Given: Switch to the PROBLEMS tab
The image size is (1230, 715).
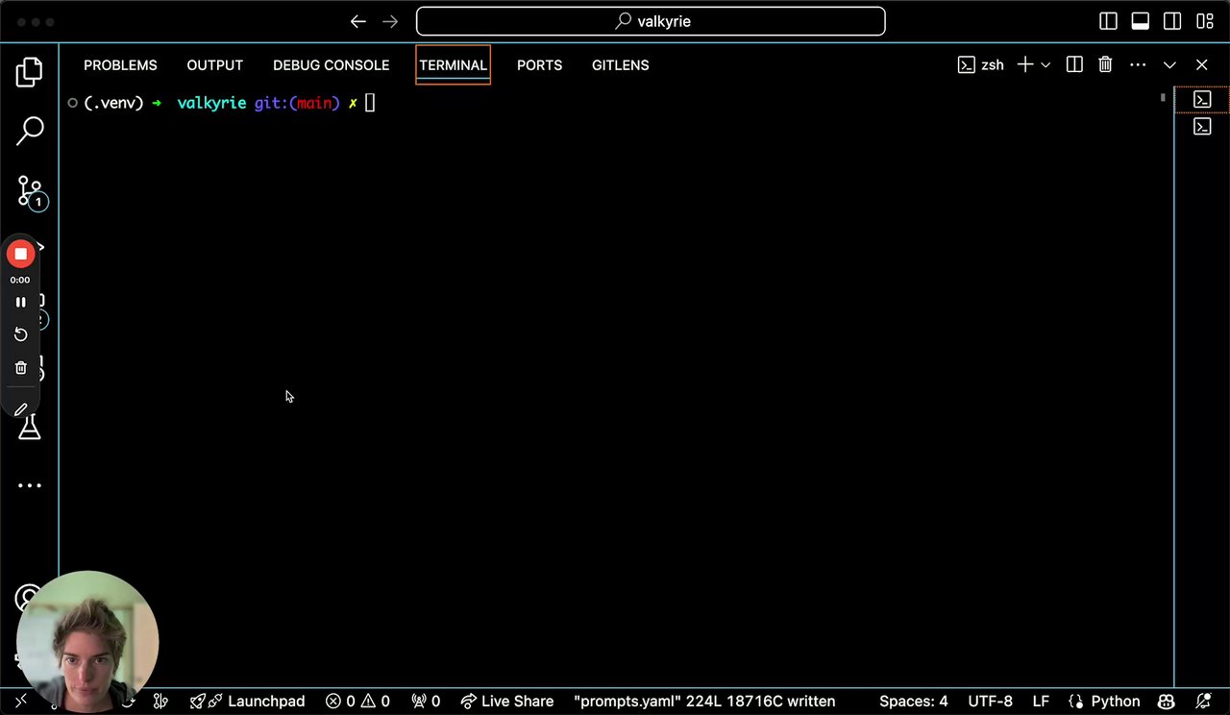Looking at the screenshot, I should [120, 65].
